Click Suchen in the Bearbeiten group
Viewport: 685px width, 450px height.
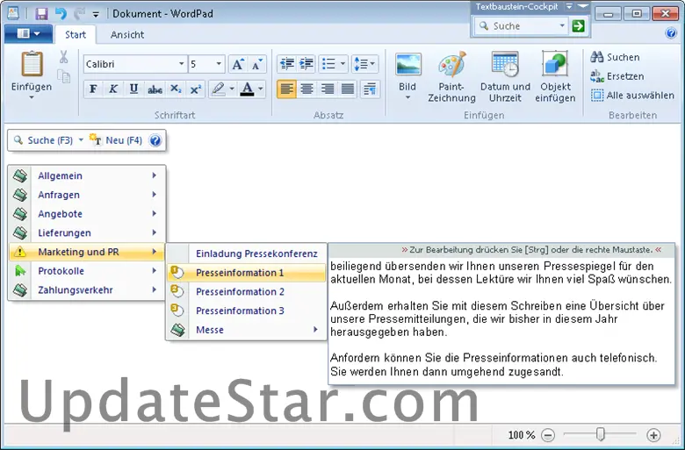(x=615, y=57)
